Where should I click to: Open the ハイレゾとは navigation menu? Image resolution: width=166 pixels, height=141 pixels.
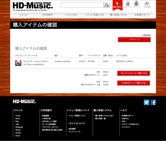(71, 15)
